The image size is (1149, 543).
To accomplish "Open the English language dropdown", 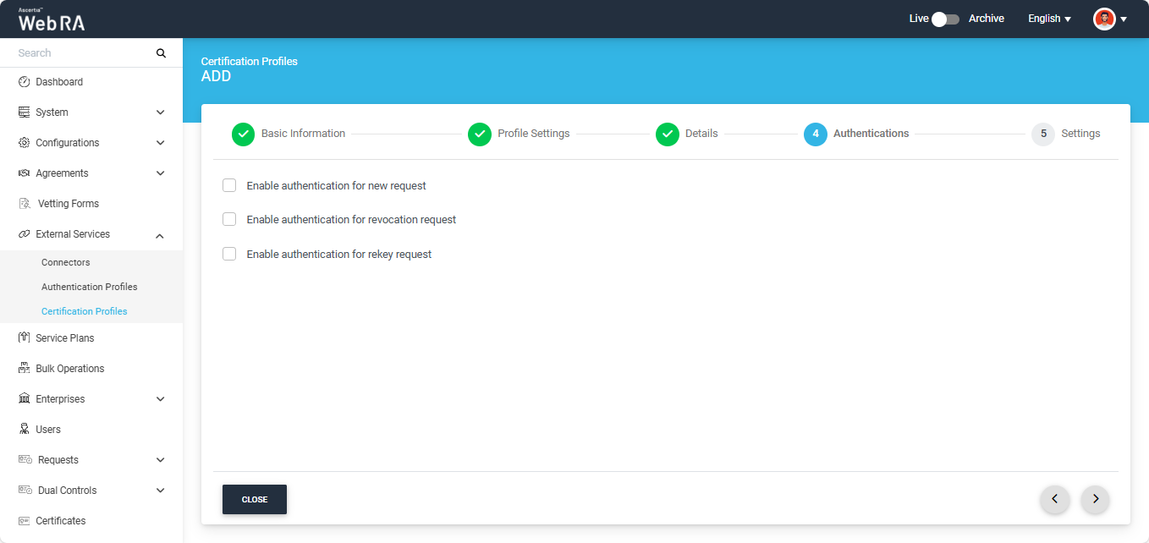I will click(x=1049, y=19).
